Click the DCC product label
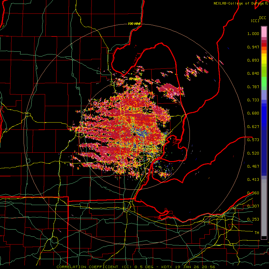 (x=262, y=18)
